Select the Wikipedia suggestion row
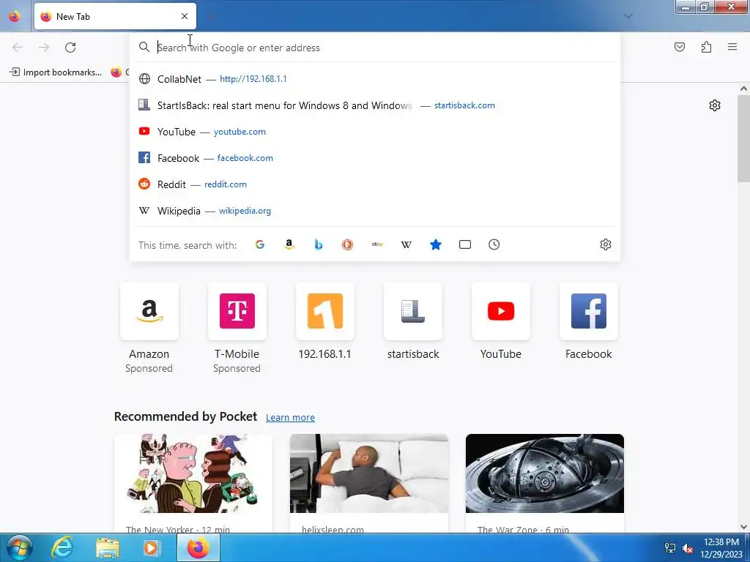750x562 pixels. [375, 210]
